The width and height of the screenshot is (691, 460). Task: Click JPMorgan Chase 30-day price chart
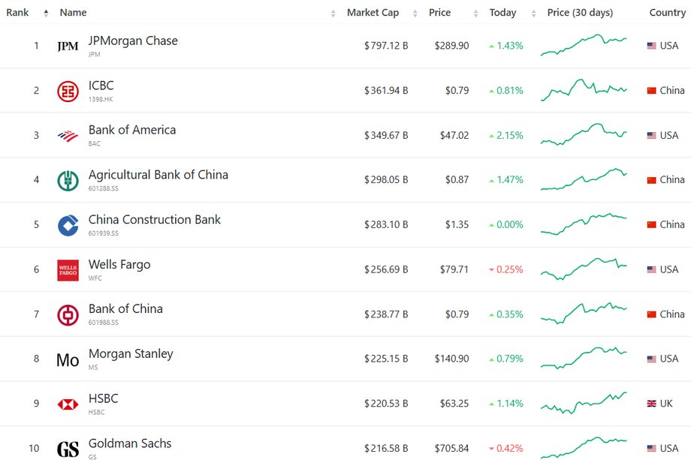584,45
